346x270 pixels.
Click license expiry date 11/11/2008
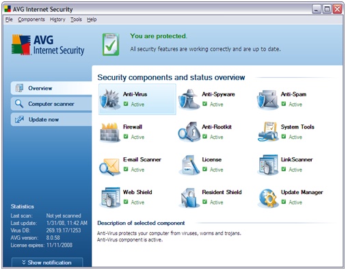59,245
